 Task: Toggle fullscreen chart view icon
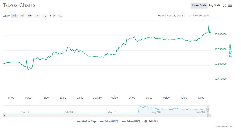click(x=225, y=5)
